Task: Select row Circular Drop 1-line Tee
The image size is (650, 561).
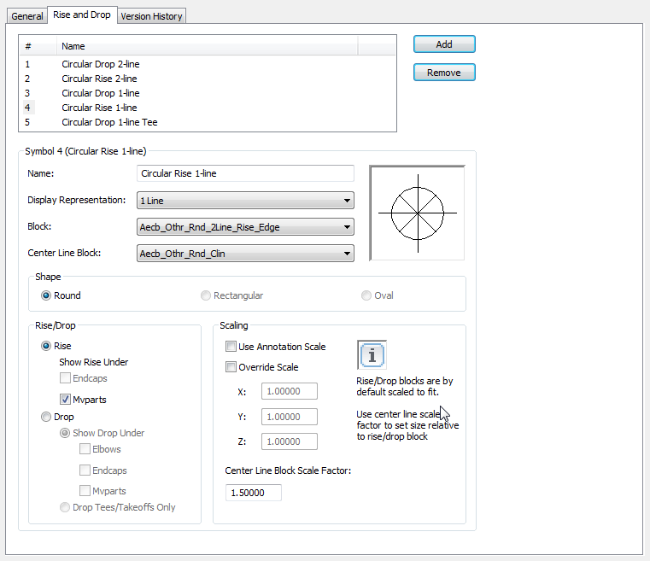Action: pos(208,122)
